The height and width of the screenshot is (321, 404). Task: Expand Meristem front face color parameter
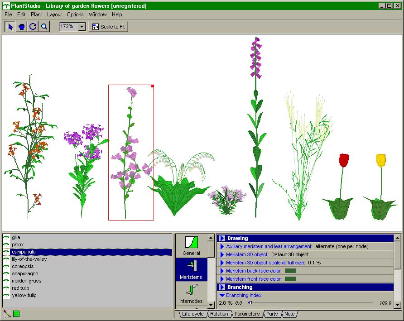coord(222,279)
